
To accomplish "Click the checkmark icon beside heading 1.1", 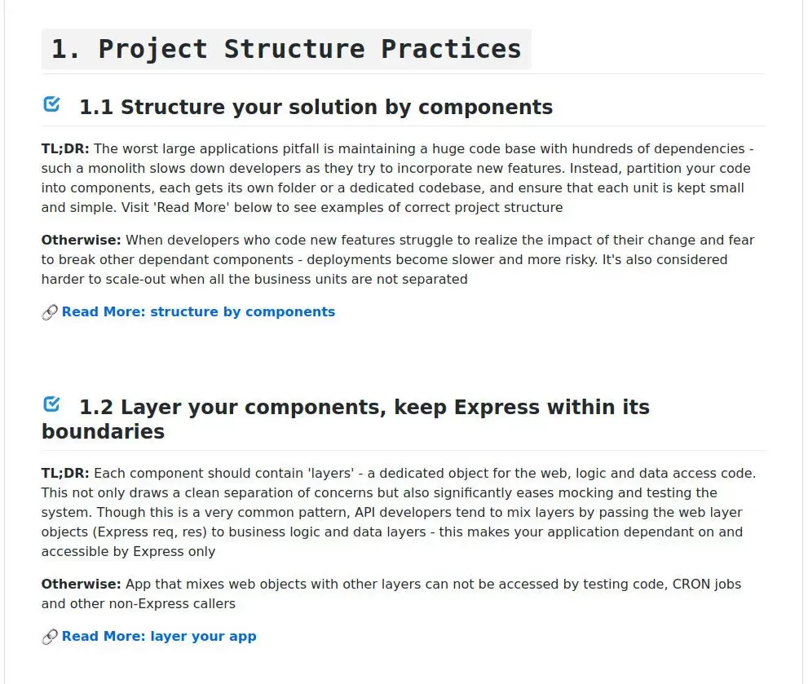I will [x=51, y=104].
